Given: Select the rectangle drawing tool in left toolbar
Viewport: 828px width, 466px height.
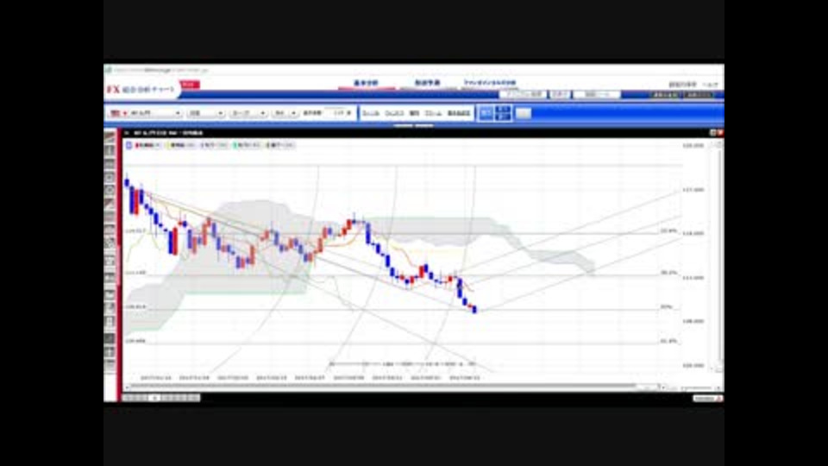Looking at the screenshot, I should [x=110, y=177].
